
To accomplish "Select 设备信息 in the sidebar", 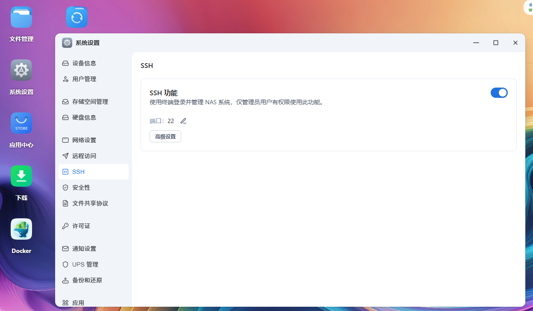I will pyautogui.click(x=84, y=63).
